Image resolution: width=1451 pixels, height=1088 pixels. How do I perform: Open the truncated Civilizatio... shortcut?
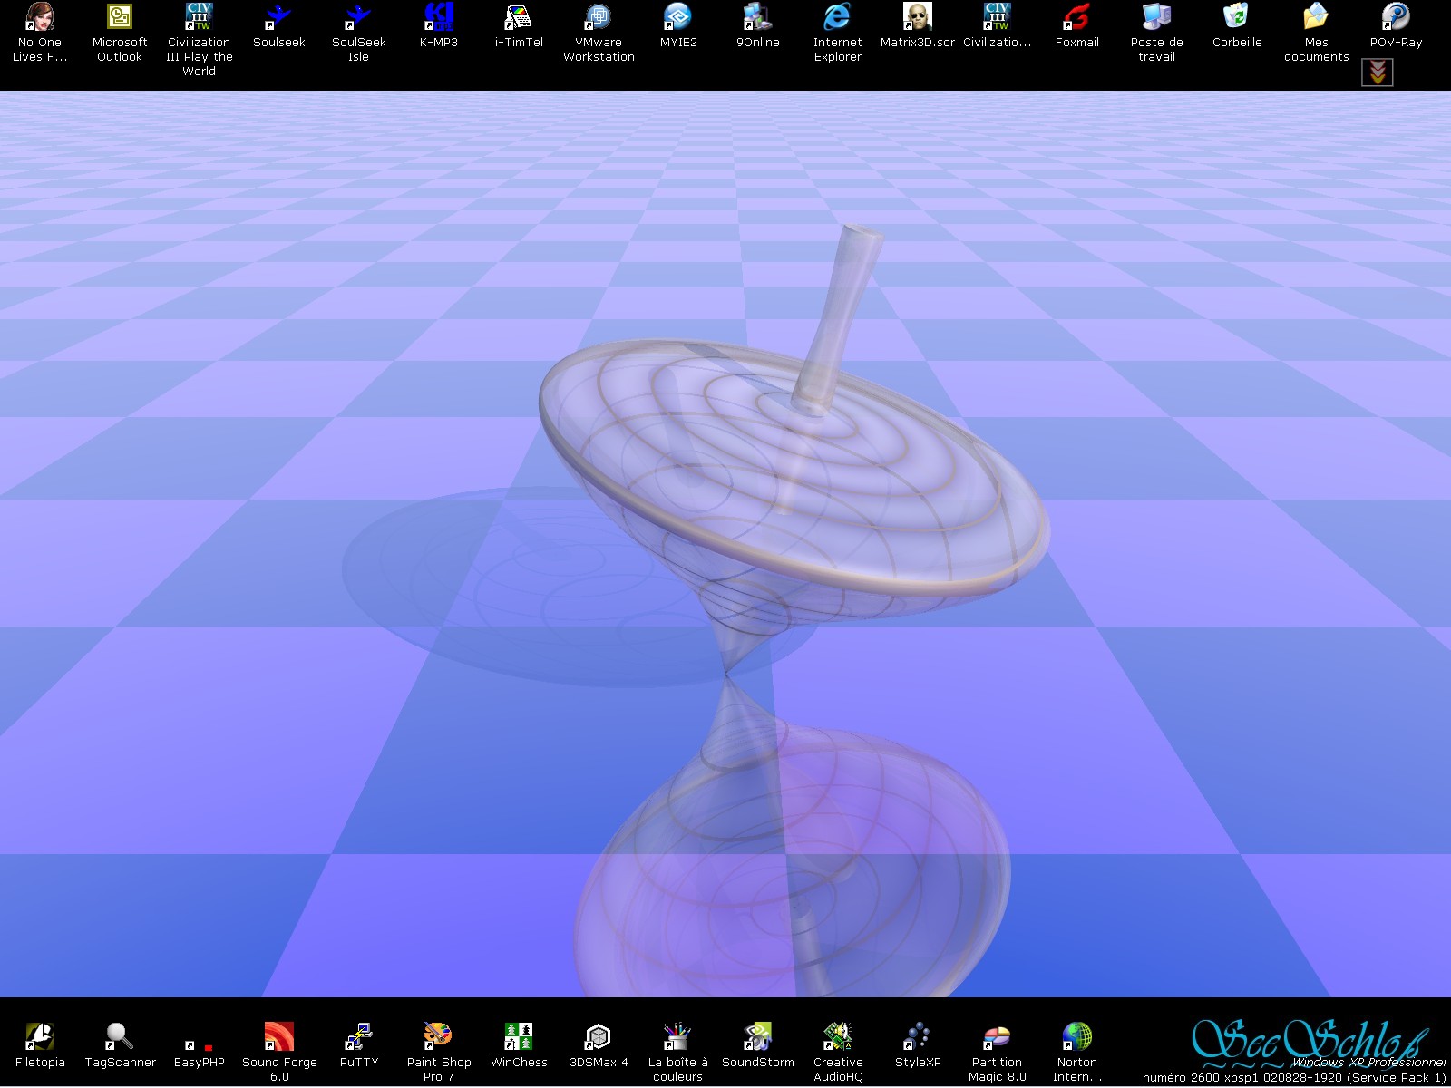click(x=997, y=16)
